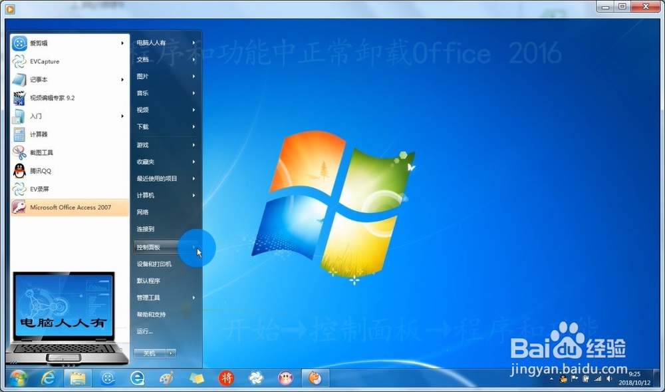Open 帮助和支持
The width and height of the screenshot is (665, 392).
click(x=166, y=315)
